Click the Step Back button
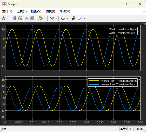The image size is (146, 132). pyautogui.click(x=15, y=18)
